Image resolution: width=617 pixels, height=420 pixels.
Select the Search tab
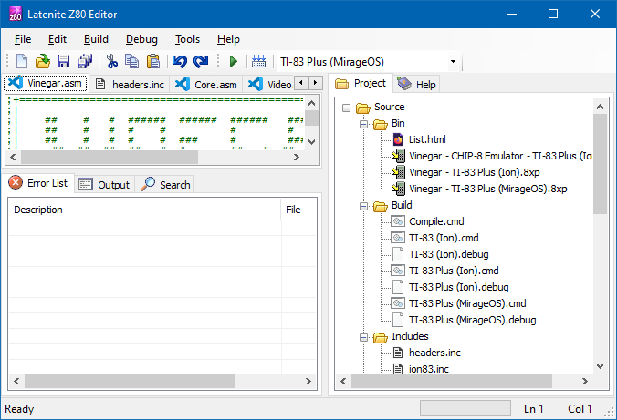(x=165, y=185)
